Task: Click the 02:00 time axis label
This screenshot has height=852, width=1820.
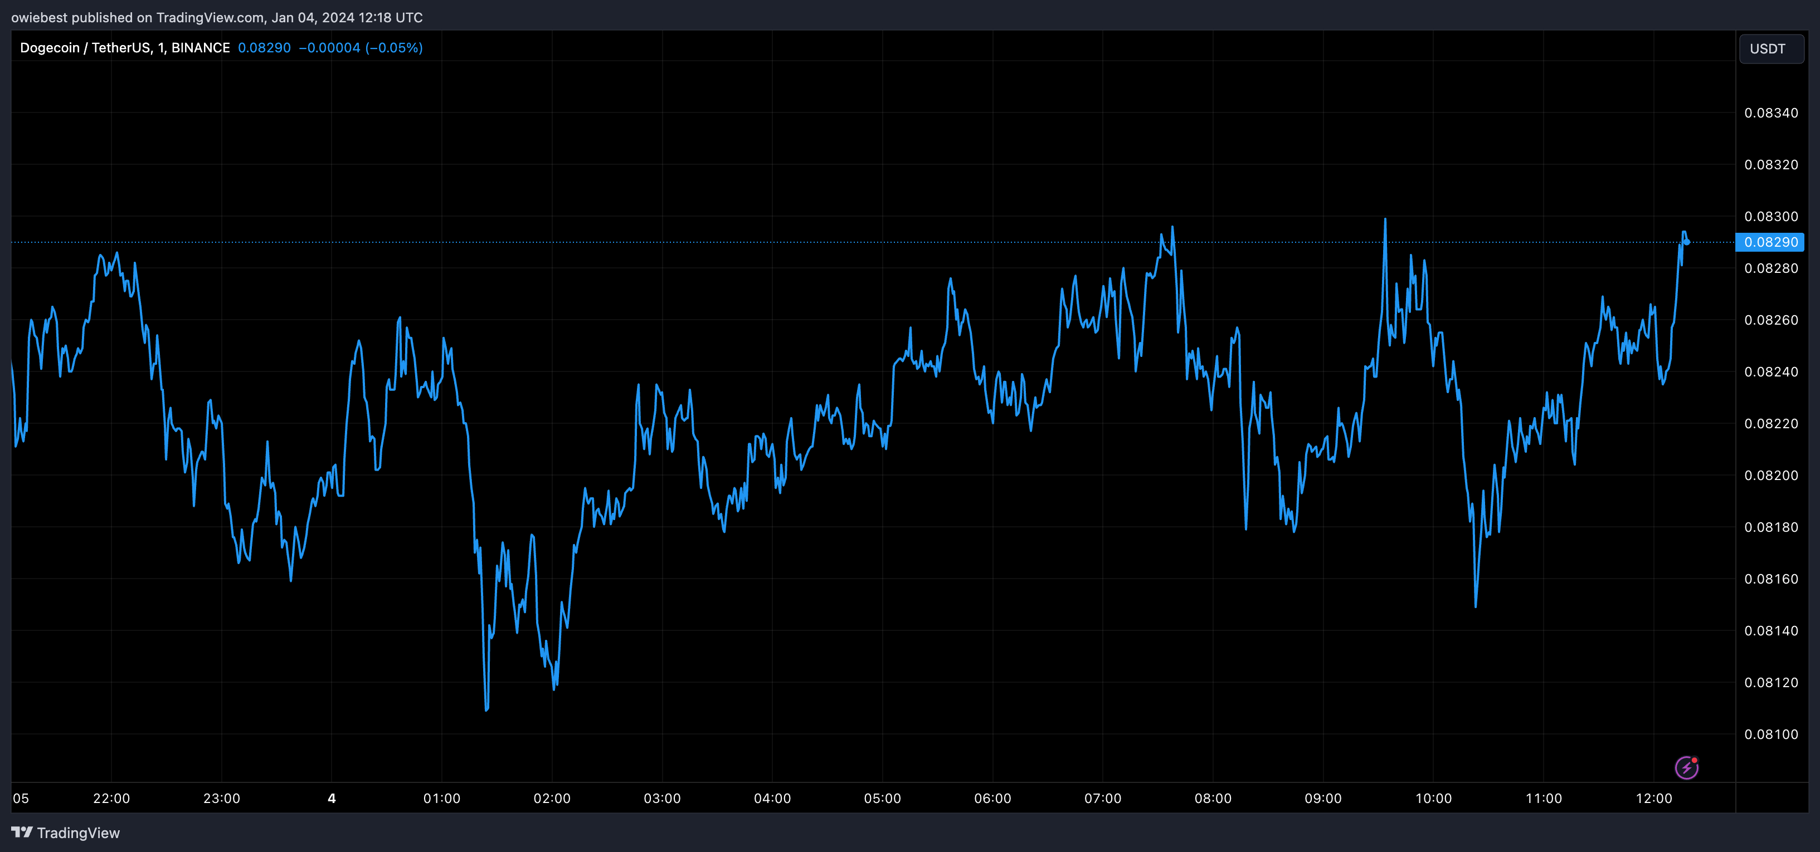Action: [x=552, y=799]
